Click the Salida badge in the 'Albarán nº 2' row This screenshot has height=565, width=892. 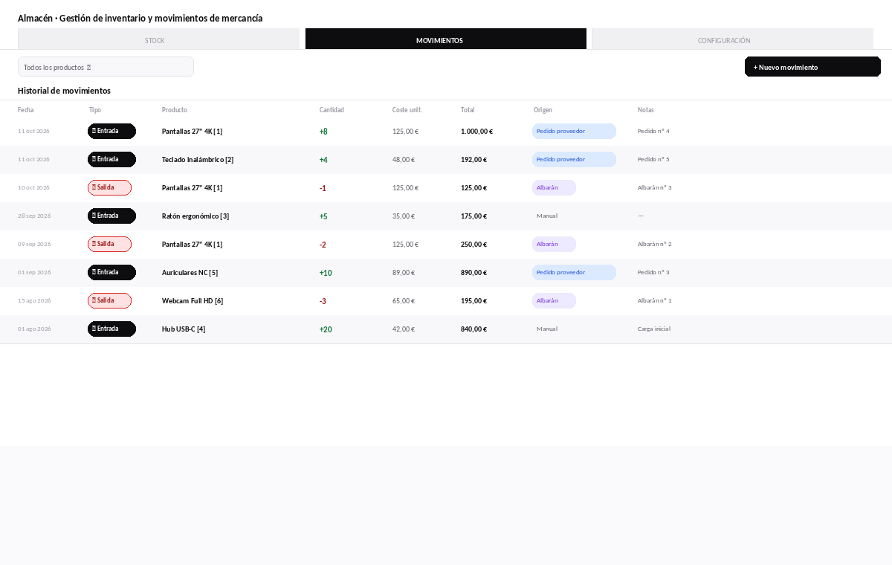(x=109, y=244)
